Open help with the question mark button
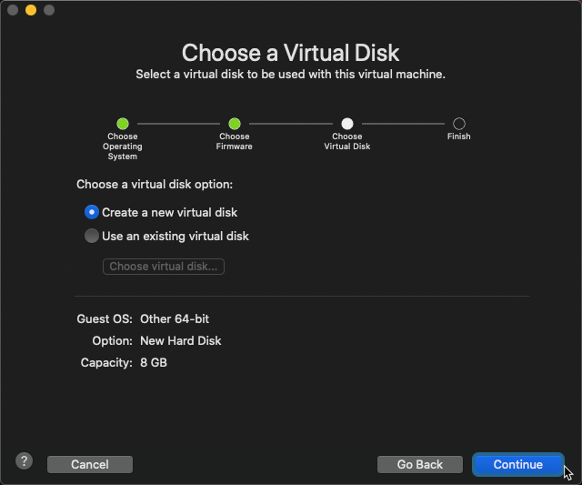 [25, 461]
